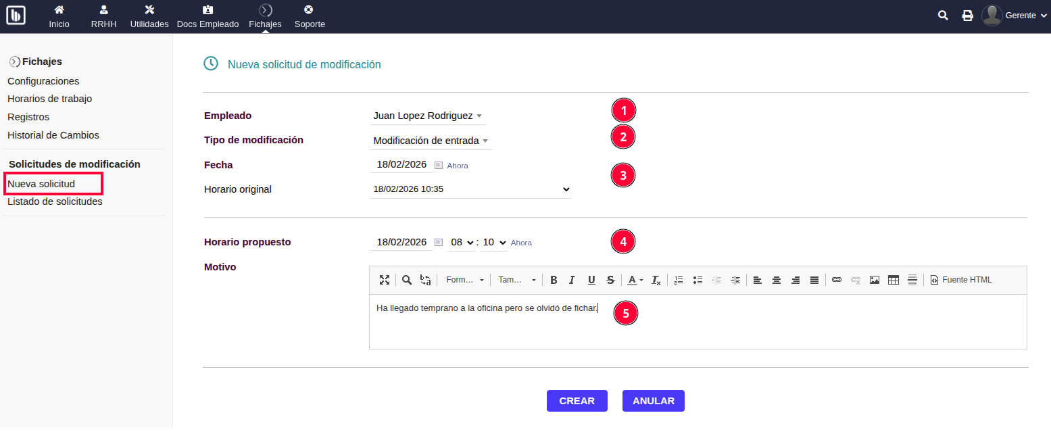The image size is (1051, 436).
Task: Expand the Horario original dropdown
Action: tap(566, 189)
